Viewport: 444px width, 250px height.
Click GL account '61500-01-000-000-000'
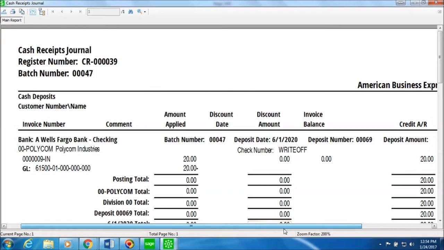click(63, 168)
